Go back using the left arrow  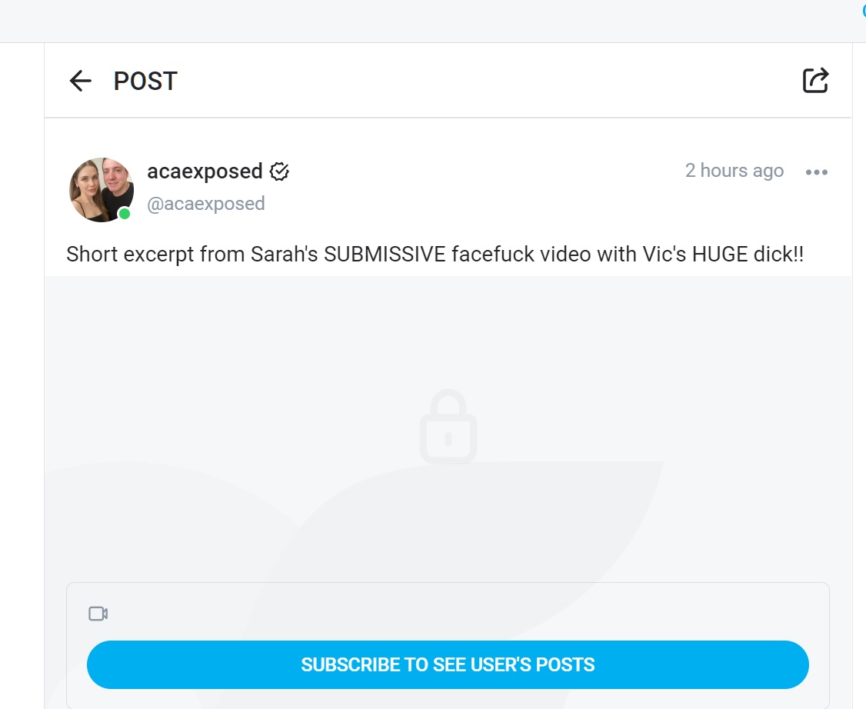tap(80, 81)
